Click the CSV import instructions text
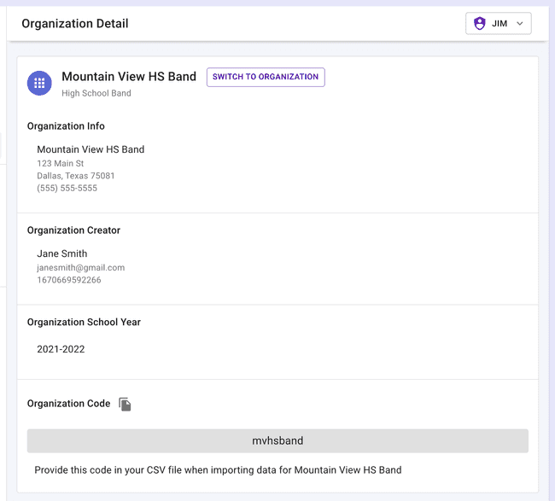 pos(218,469)
